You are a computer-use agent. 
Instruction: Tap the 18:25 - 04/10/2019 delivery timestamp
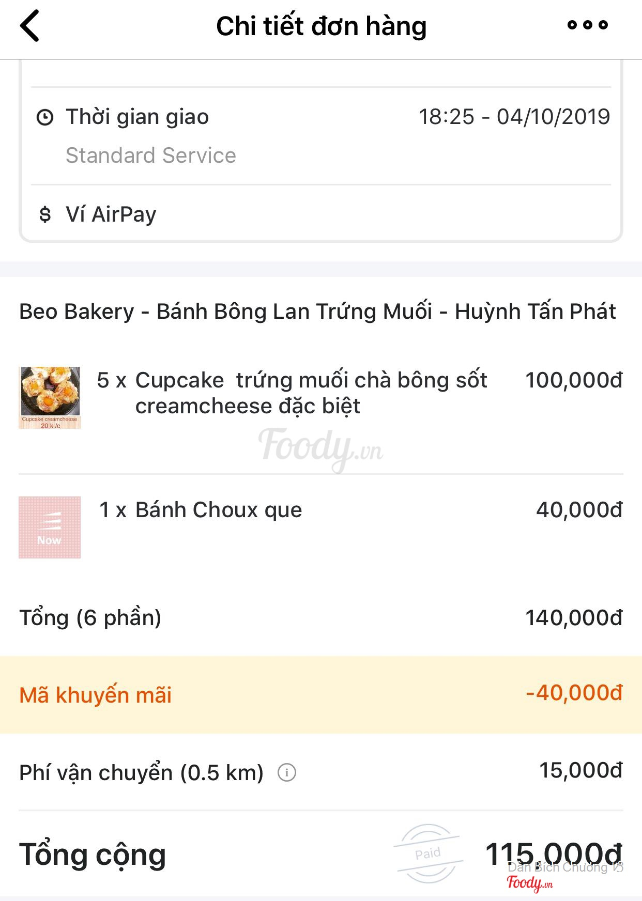click(x=514, y=117)
